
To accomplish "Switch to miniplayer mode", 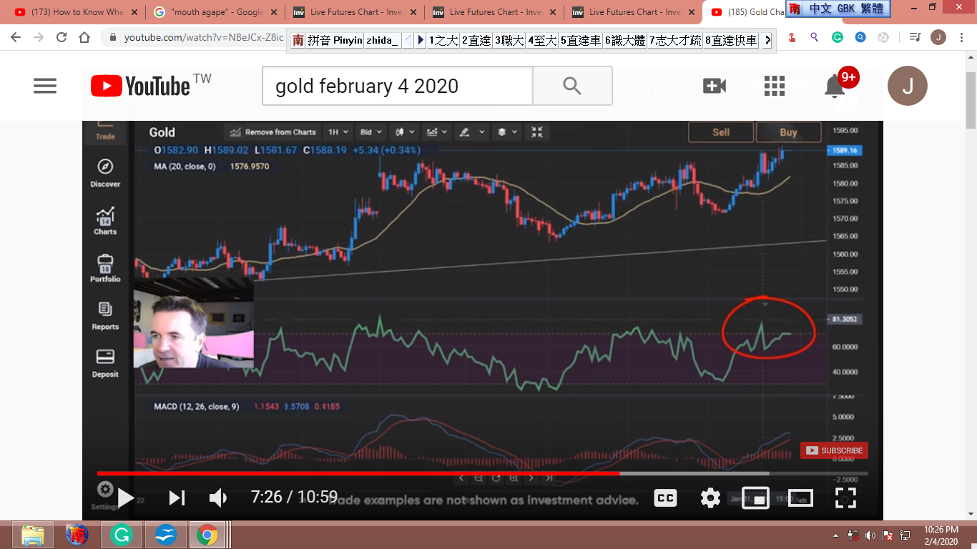I will pos(755,498).
